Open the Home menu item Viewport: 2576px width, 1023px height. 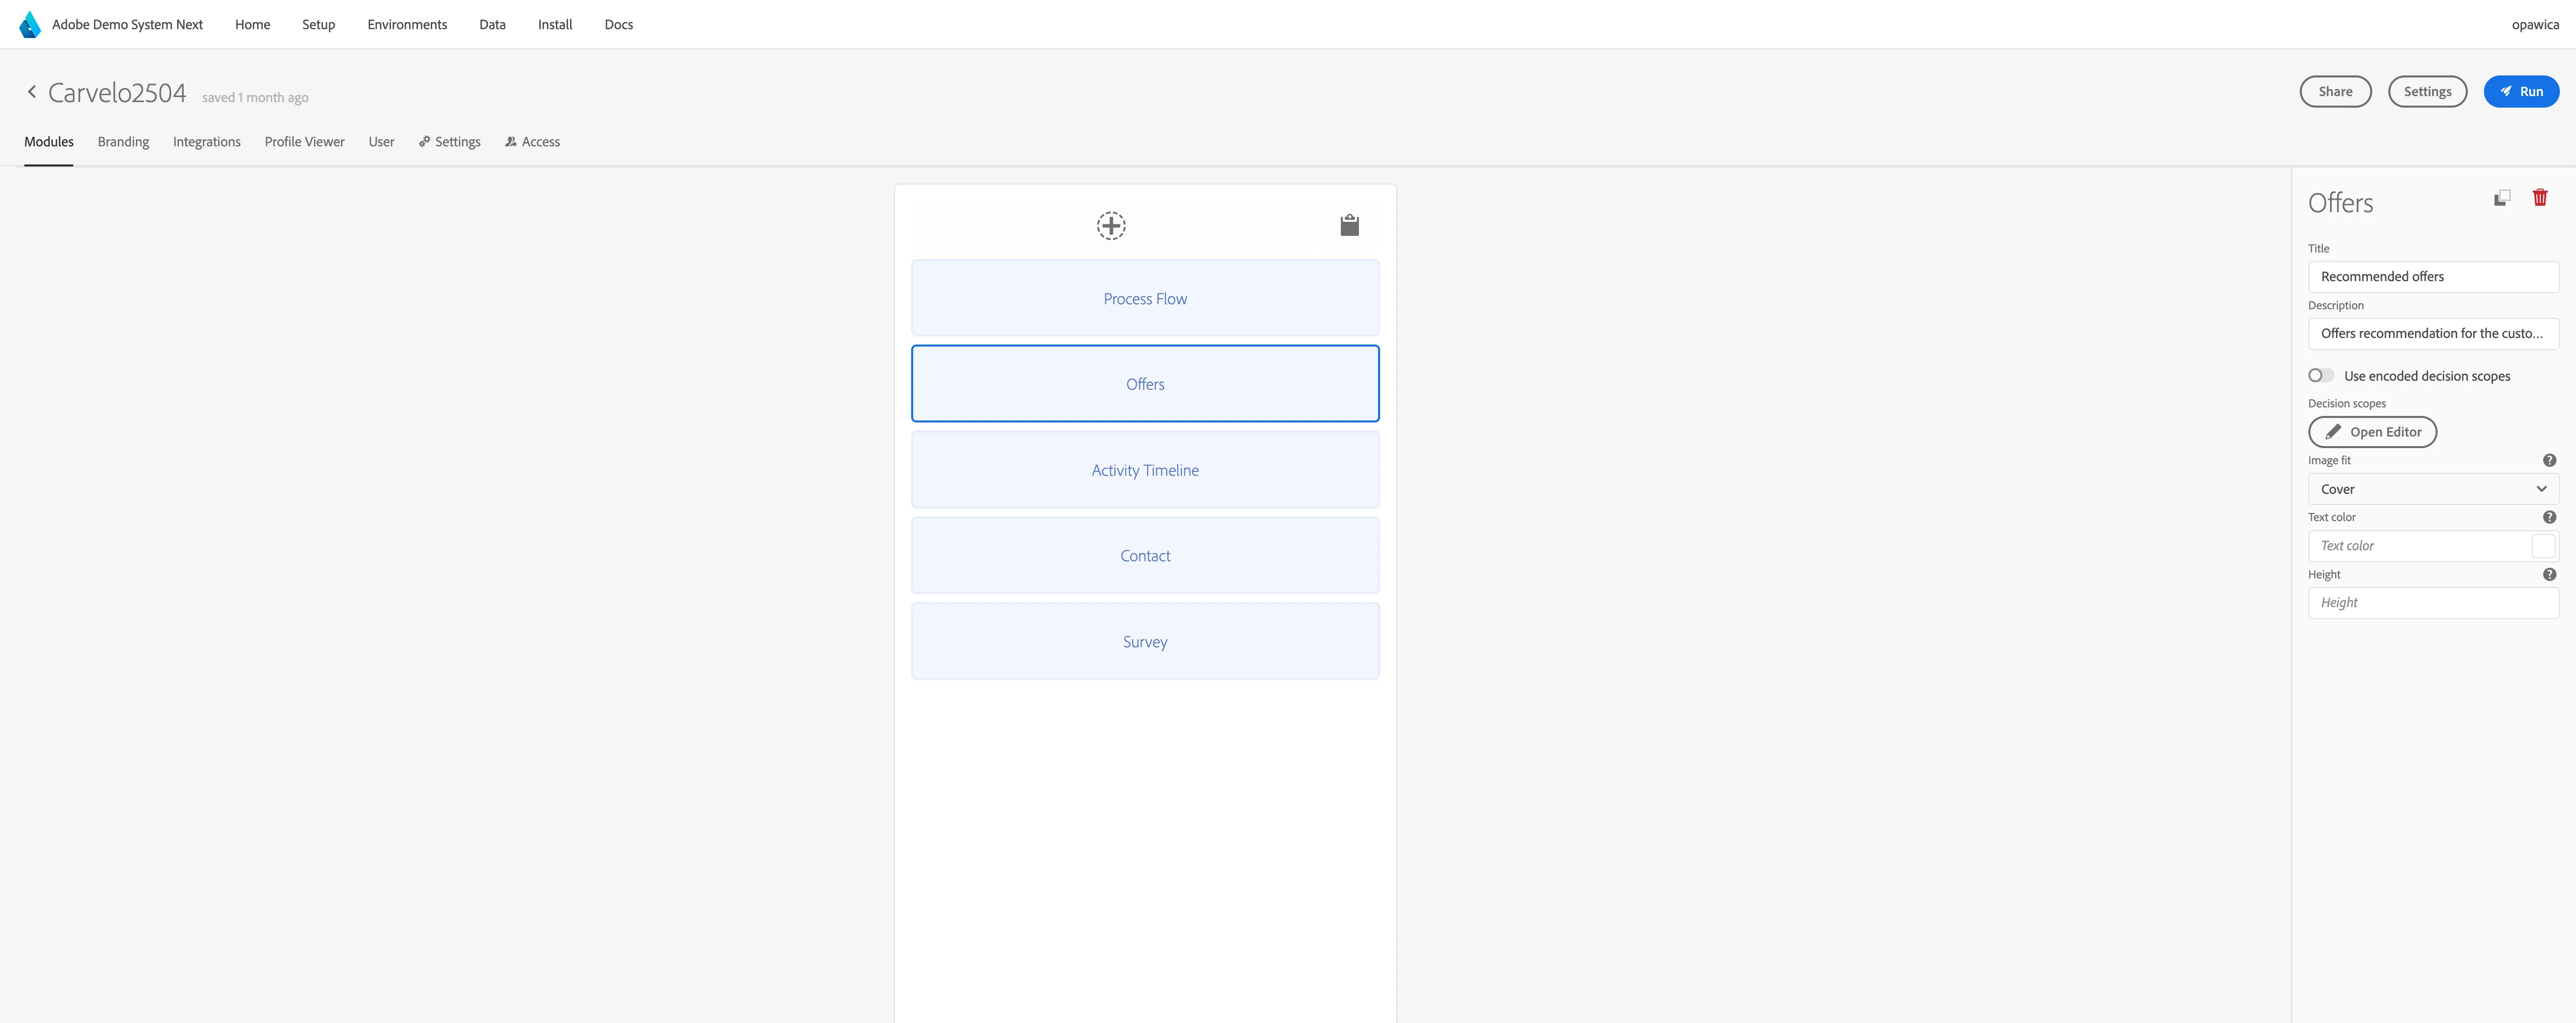(x=252, y=24)
